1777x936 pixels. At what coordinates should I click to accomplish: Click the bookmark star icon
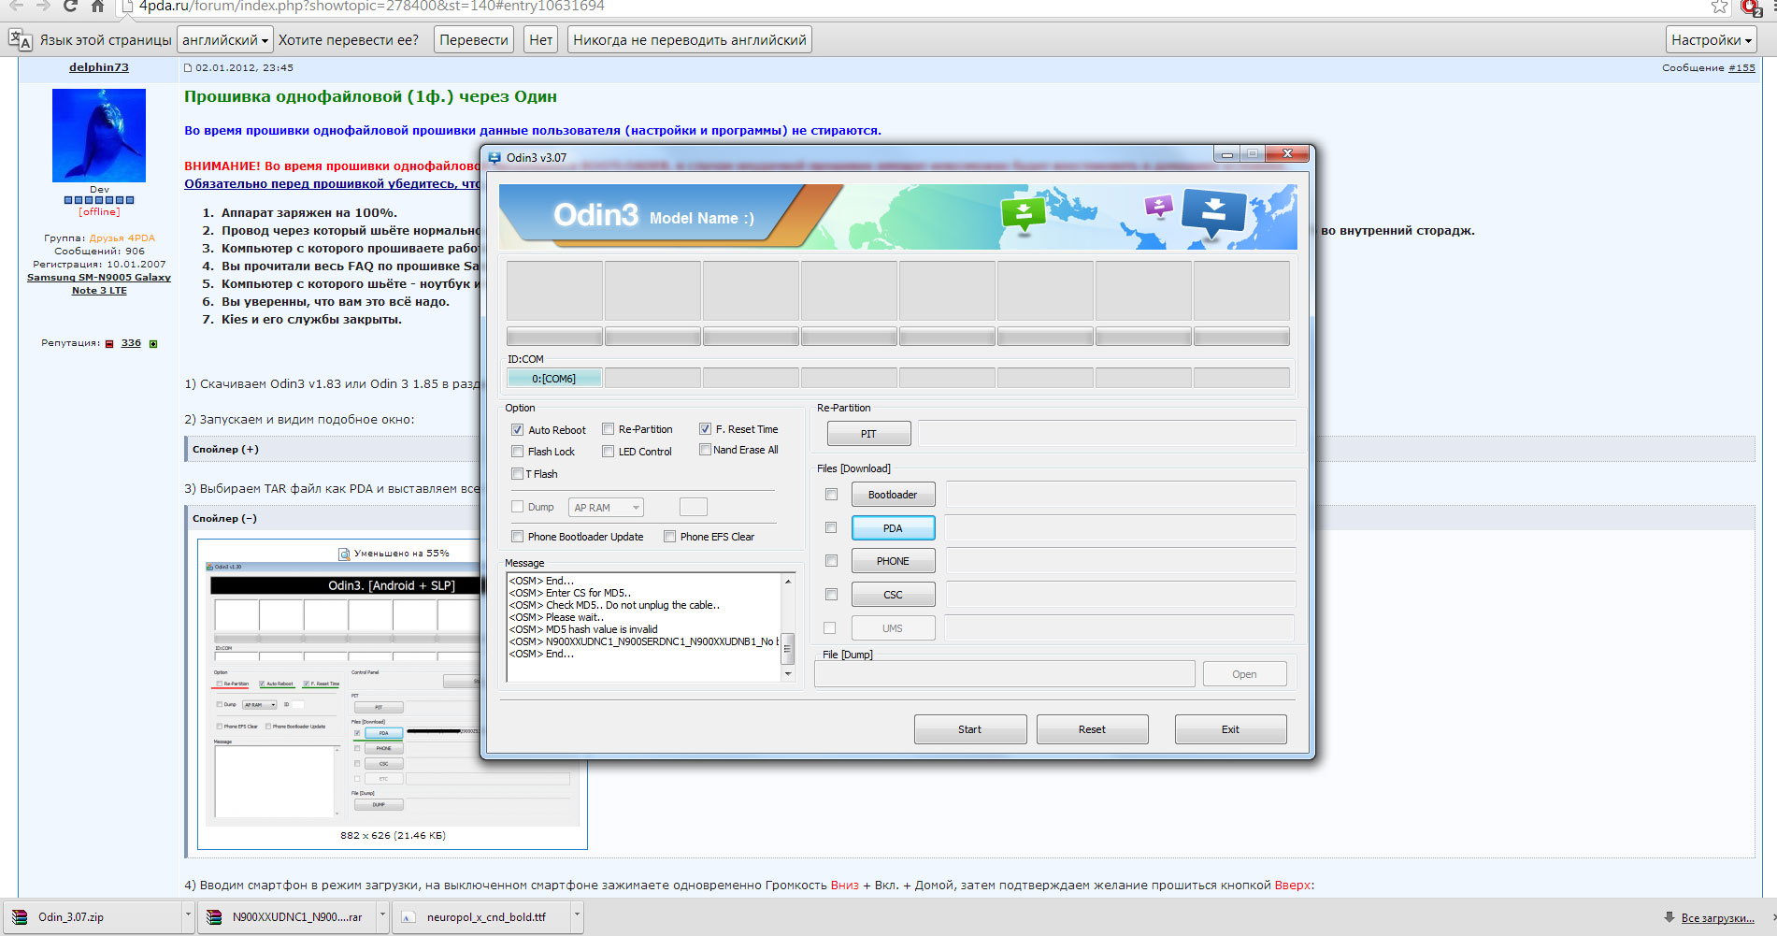tap(1719, 7)
